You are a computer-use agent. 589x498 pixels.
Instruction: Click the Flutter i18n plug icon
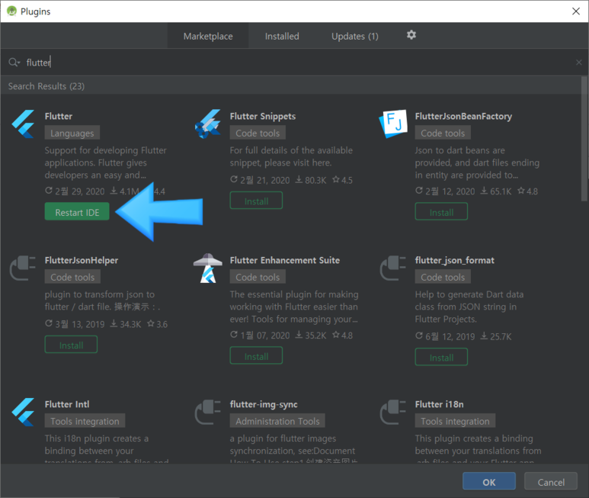coord(393,412)
